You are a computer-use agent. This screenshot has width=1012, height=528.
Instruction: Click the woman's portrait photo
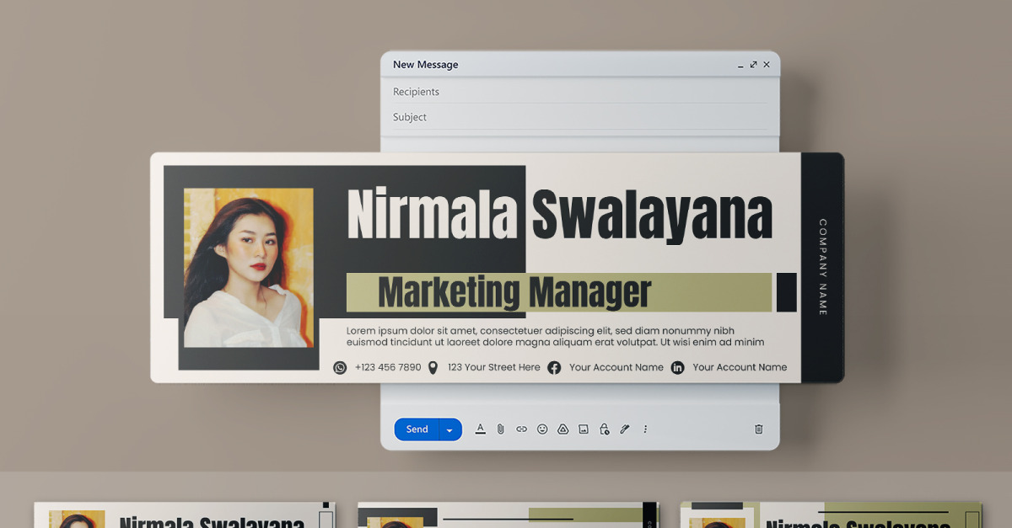click(248, 268)
